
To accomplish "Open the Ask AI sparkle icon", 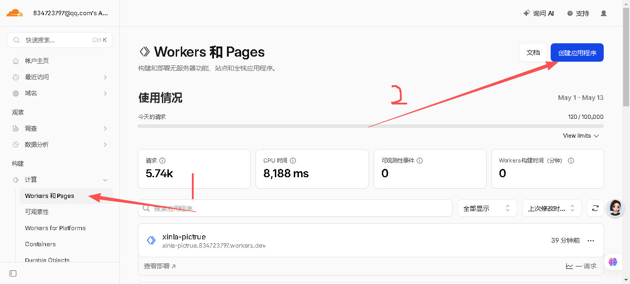I will [x=526, y=13].
